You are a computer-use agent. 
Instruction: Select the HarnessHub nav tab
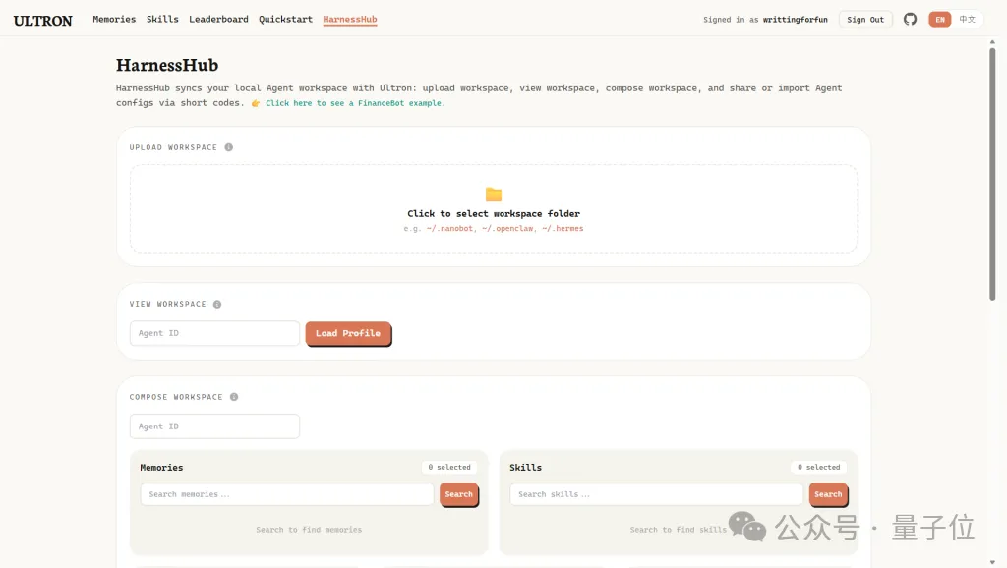coord(349,20)
